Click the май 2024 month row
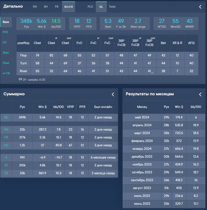Screen dimensions: 207x210 (x=164, y=118)
